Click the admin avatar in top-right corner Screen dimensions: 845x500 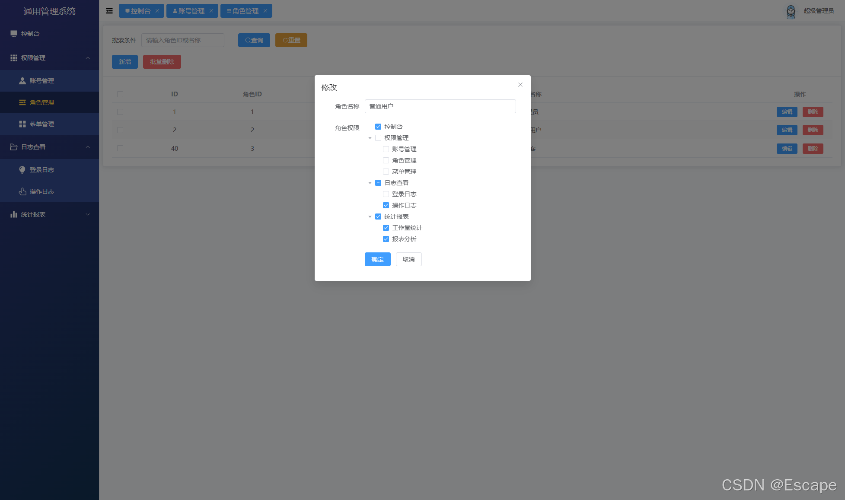791,11
